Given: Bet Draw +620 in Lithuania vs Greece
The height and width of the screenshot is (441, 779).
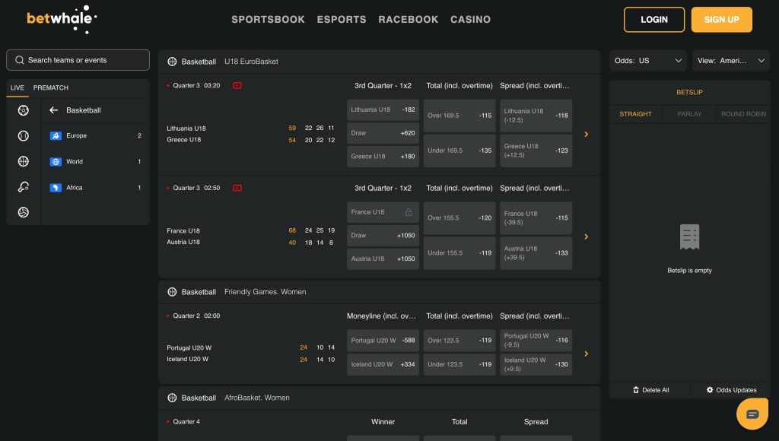Looking at the screenshot, I should pyautogui.click(x=383, y=133).
